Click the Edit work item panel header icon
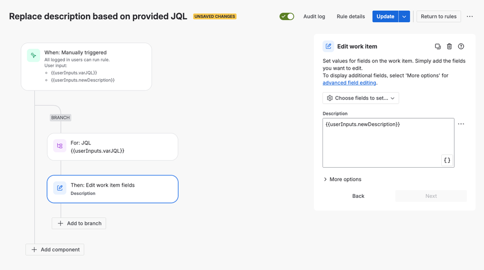The width and height of the screenshot is (484, 270). (x=328, y=46)
